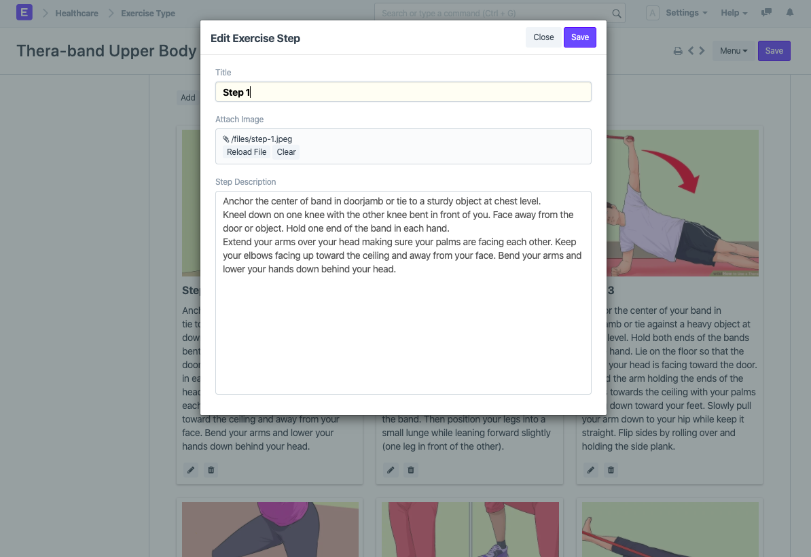This screenshot has height=557, width=811.
Task: Click the ERPNext home logo icon
Action: click(x=24, y=13)
